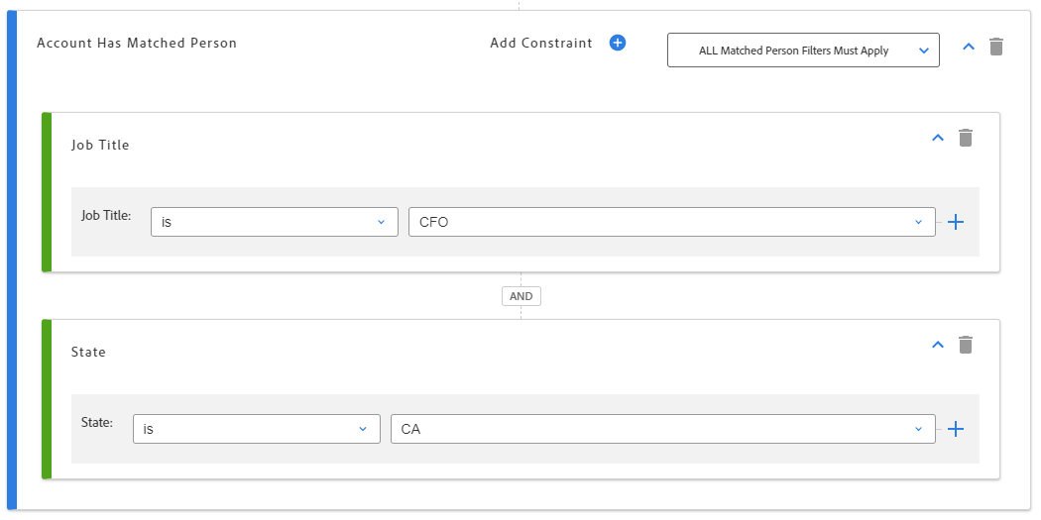Click the blue plus circle beside Add Constraint
This screenshot has width=1041, height=520.
618,43
